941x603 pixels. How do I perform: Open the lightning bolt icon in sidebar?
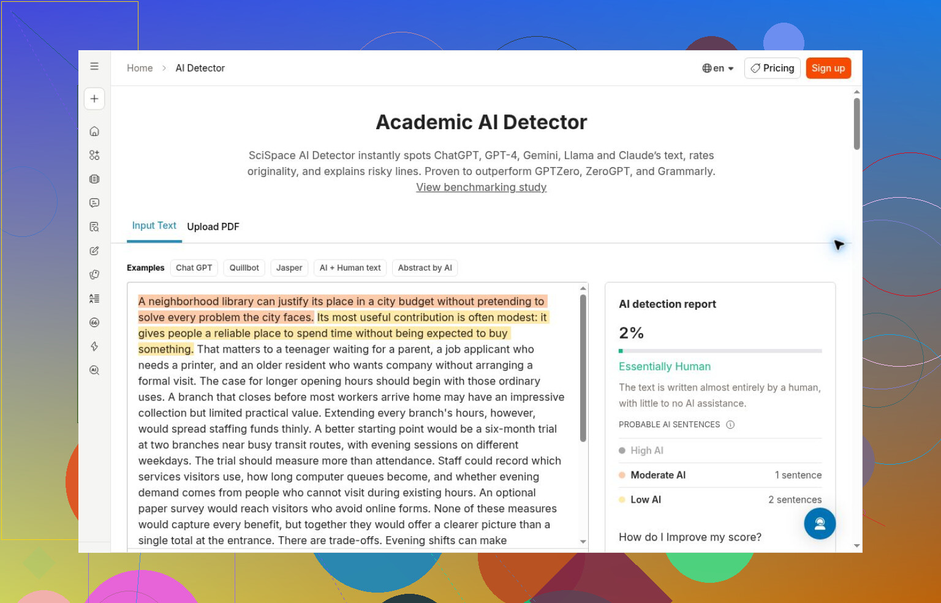pyautogui.click(x=94, y=346)
